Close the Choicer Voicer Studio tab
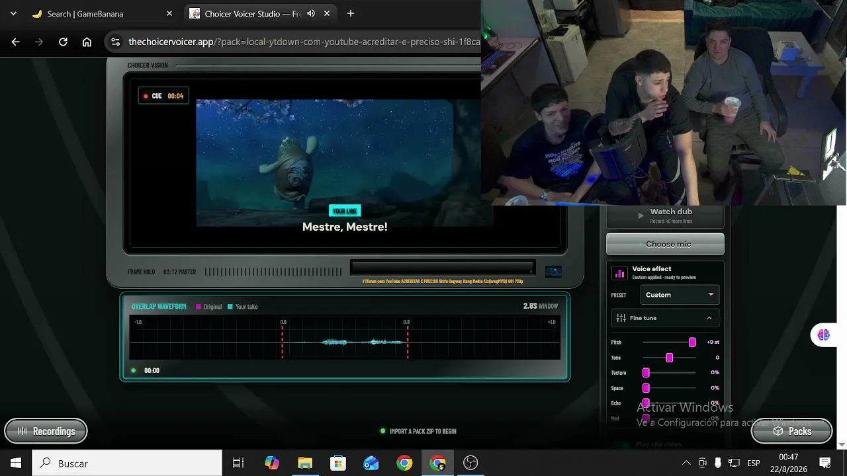This screenshot has width=847, height=476. (327, 13)
